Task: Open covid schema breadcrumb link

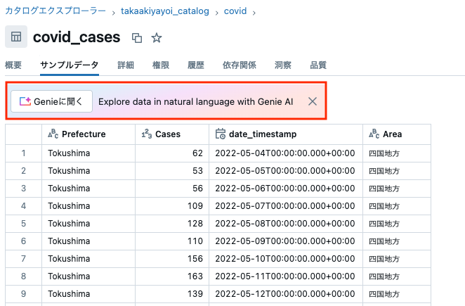Action: point(235,11)
